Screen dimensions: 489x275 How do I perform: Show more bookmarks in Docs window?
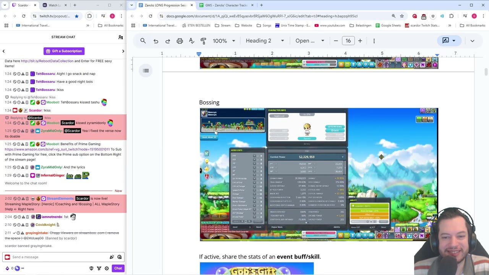[450, 26]
